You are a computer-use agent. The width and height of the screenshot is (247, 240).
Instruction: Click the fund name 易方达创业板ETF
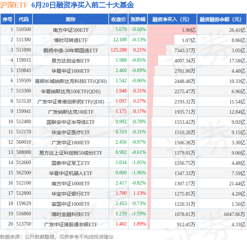click(71, 61)
